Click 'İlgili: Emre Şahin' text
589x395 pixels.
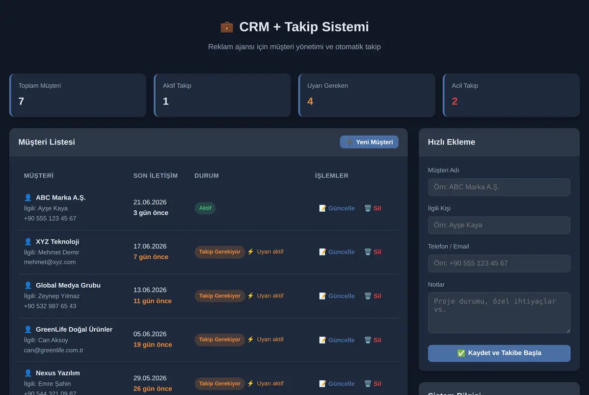pyautogui.click(x=47, y=384)
